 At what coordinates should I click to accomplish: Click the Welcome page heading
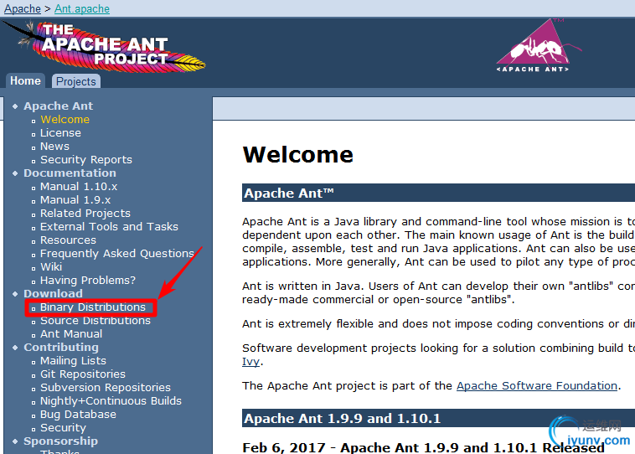pyautogui.click(x=297, y=155)
